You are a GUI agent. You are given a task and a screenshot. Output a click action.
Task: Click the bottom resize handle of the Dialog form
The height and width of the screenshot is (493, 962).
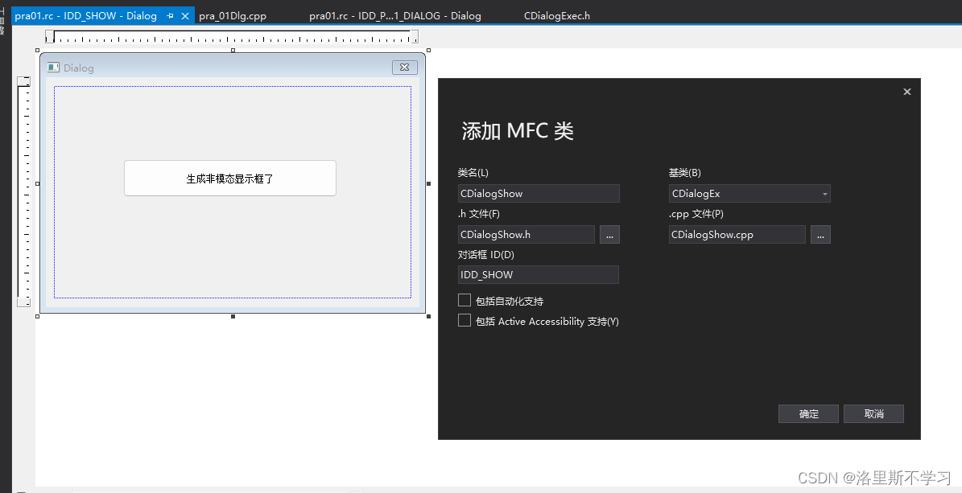tap(232, 315)
